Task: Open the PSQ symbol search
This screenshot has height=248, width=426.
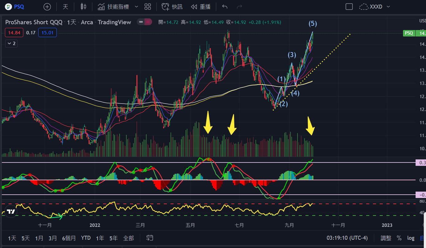Action: (x=15, y=6)
